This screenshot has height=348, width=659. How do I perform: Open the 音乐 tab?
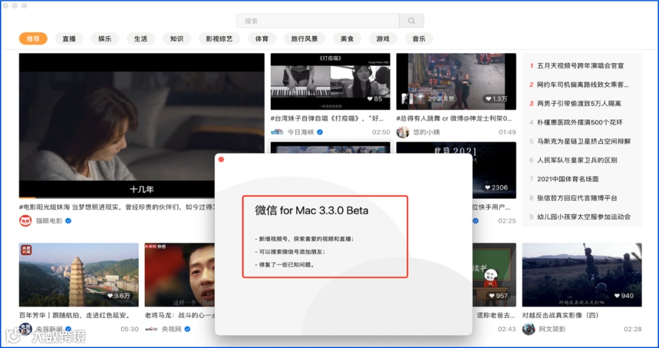click(419, 38)
